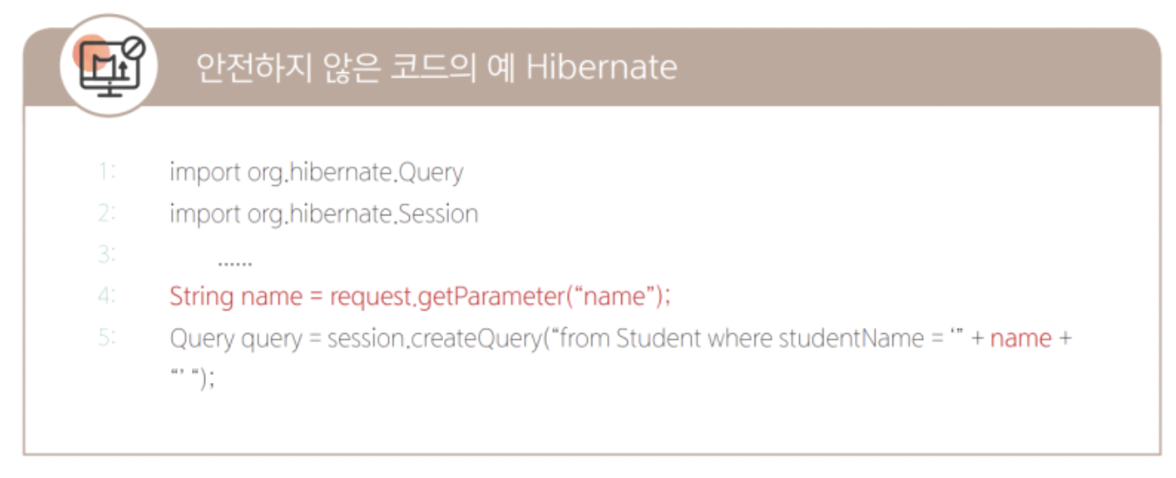Click request.getParameter text in red line
The image size is (1176, 478).
pos(448,297)
